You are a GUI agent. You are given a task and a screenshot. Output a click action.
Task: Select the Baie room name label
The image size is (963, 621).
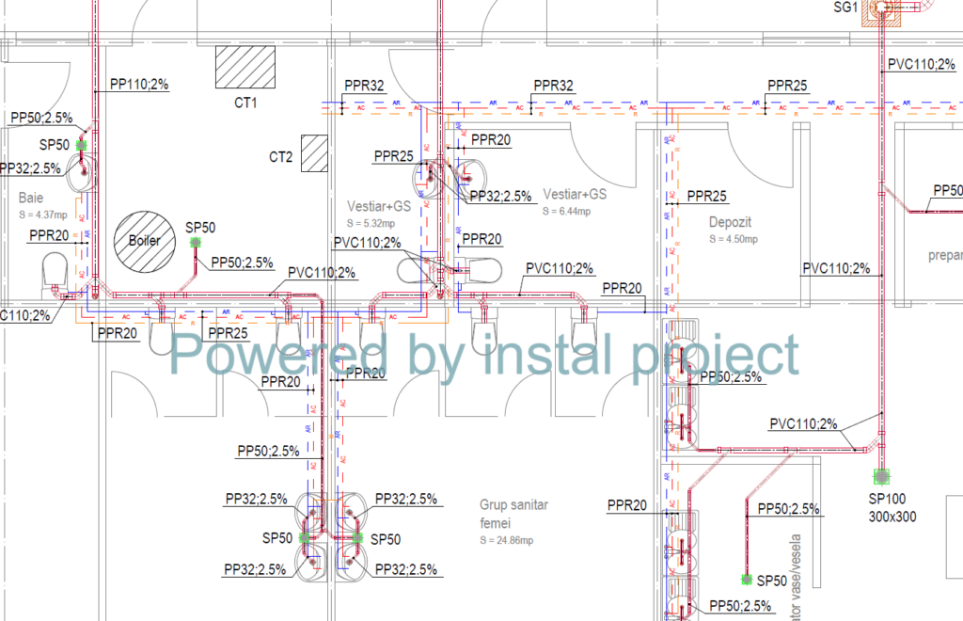(32, 199)
